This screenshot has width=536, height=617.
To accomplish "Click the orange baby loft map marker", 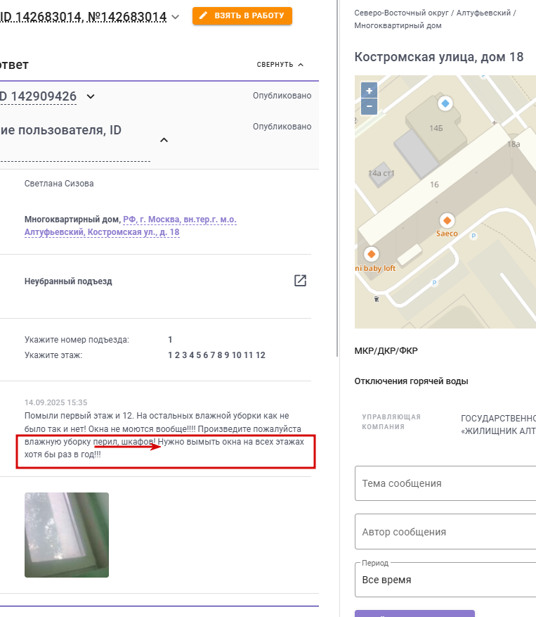I will pos(372,254).
